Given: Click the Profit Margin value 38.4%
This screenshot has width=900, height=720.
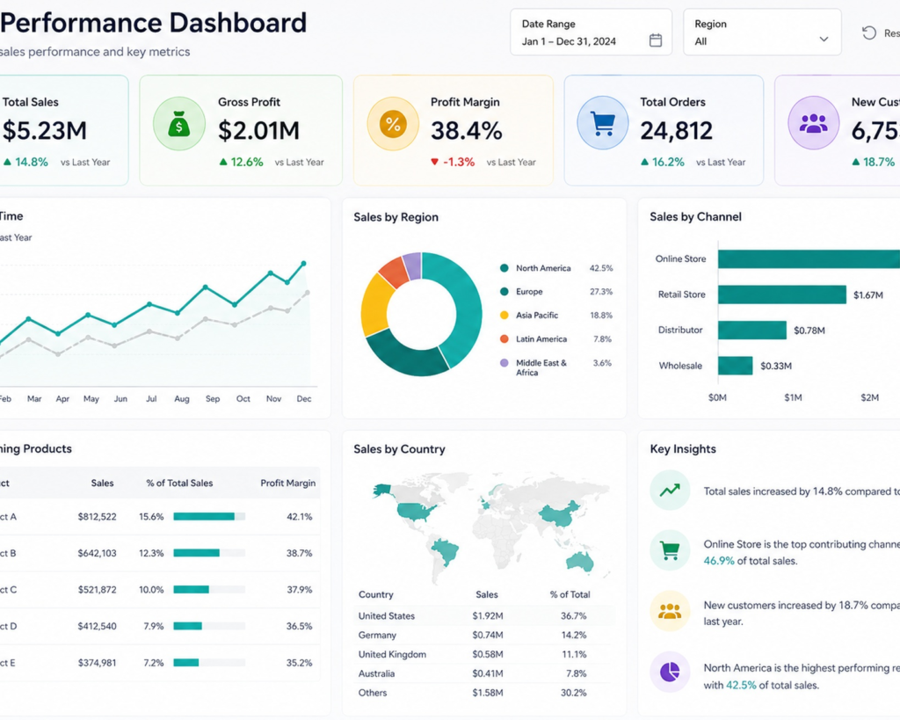Looking at the screenshot, I should 467,131.
